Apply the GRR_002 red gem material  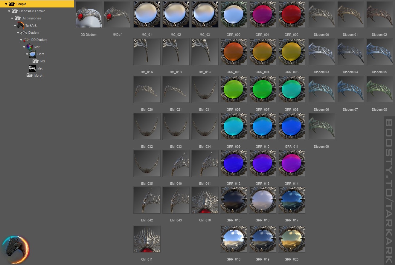[x=292, y=14]
